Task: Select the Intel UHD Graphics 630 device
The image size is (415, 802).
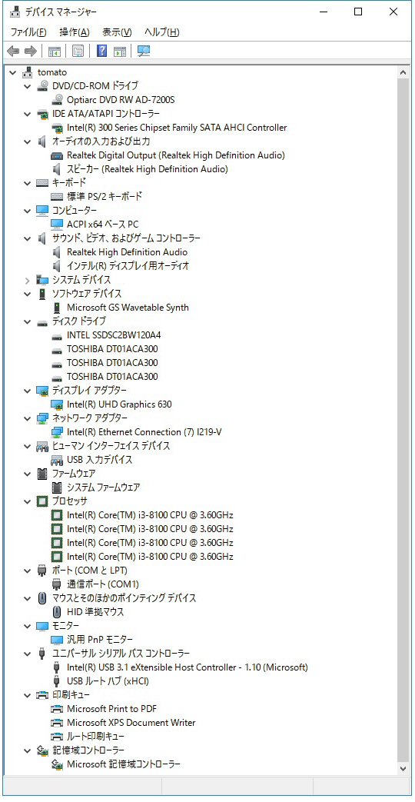Action: tap(119, 404)
